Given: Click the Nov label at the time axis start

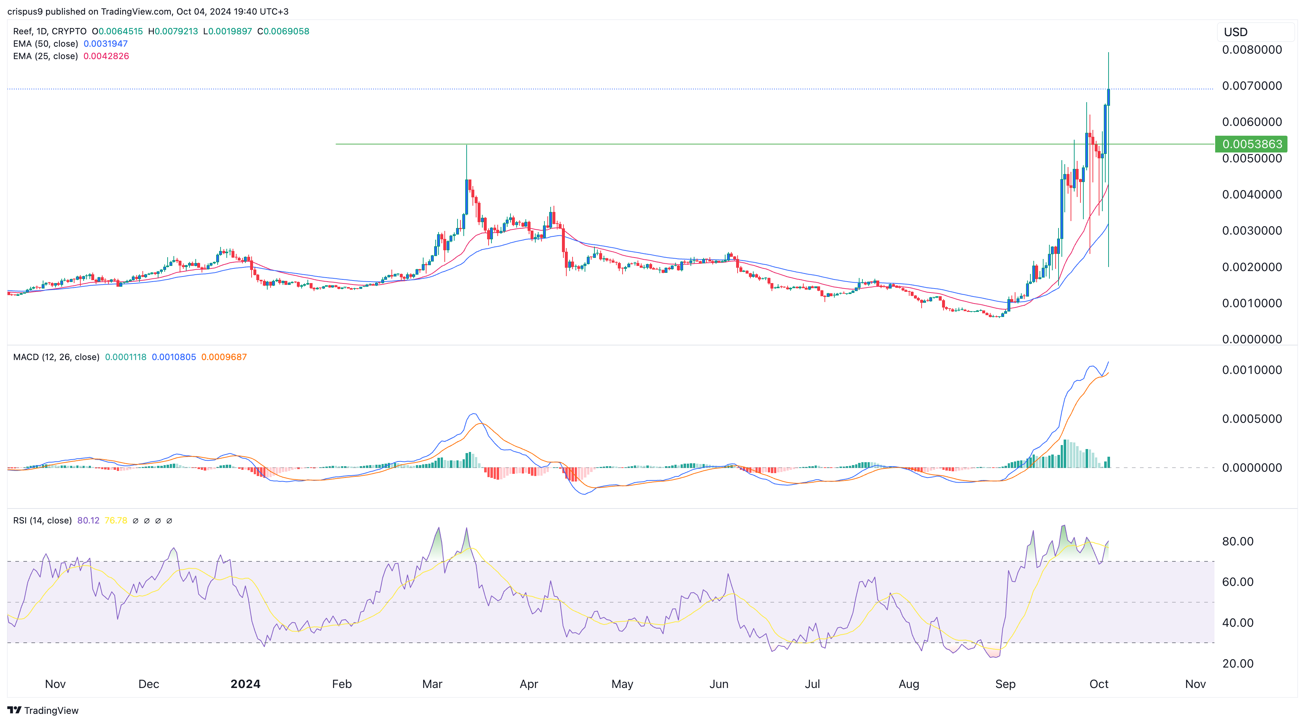Looking at the screenshot, I should point(55,684).
